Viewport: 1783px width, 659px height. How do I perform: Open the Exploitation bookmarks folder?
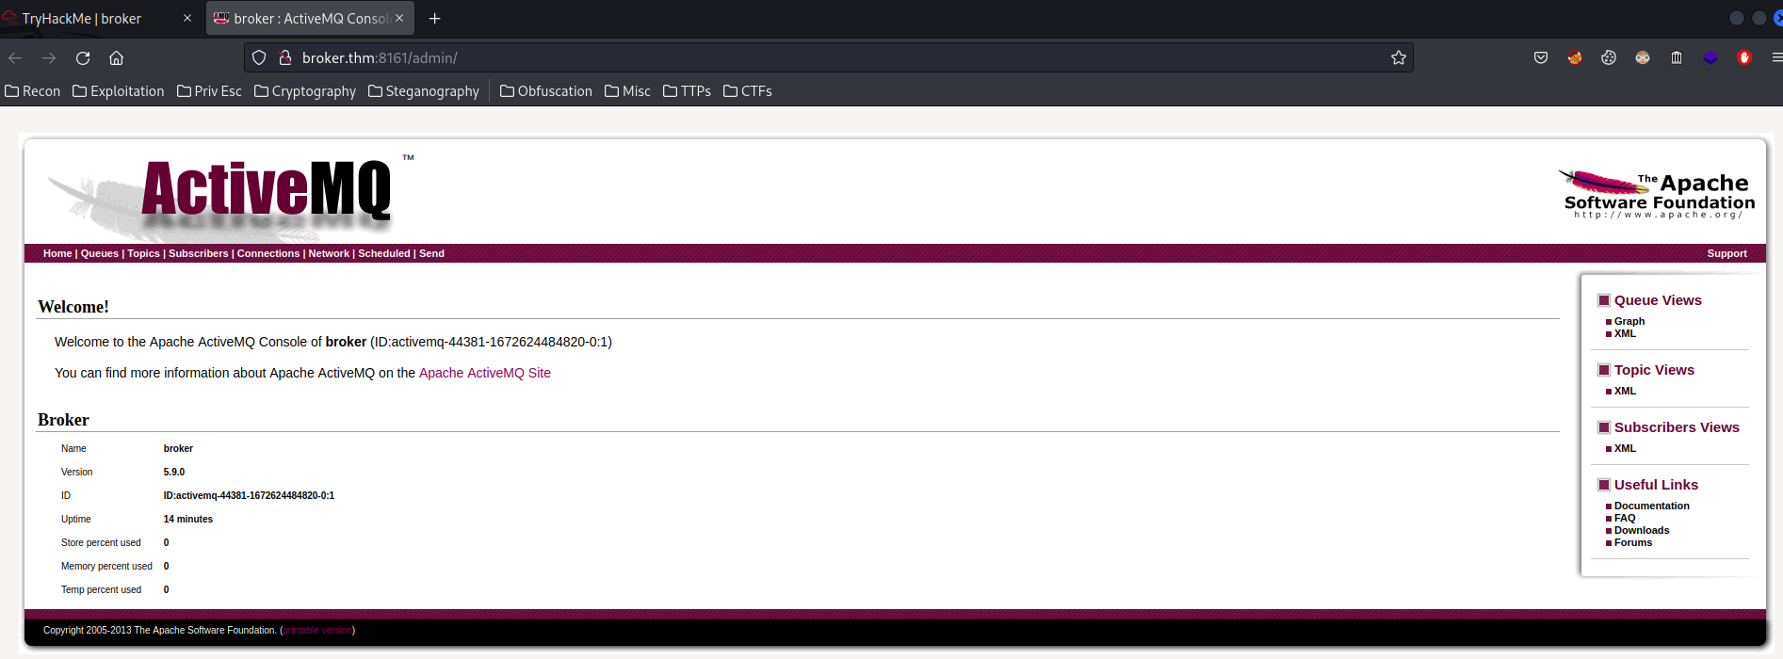coord(119,91)
